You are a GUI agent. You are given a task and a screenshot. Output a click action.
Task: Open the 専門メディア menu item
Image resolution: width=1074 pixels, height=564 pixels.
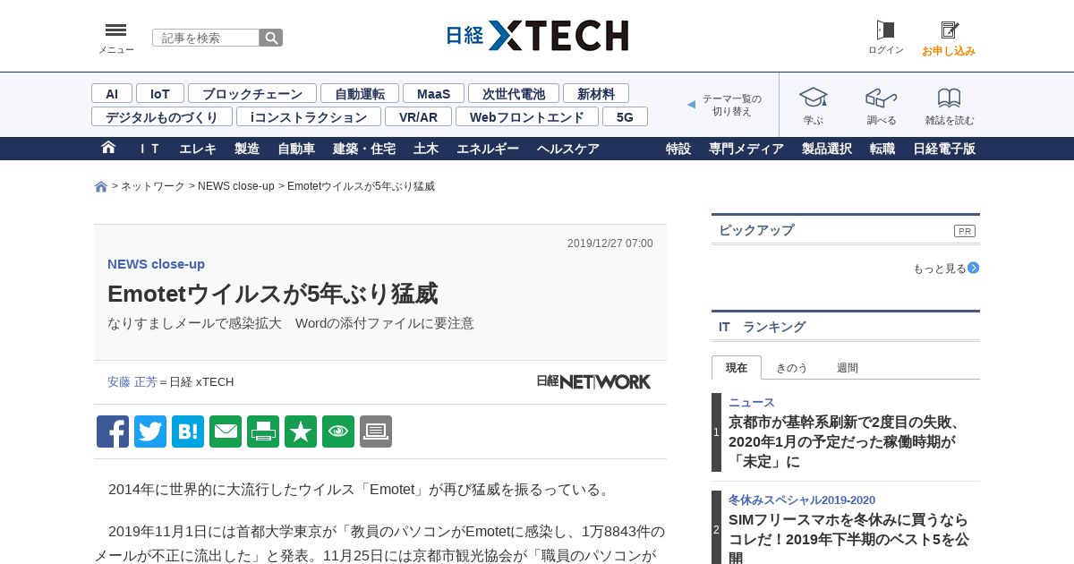tap(746, 149)
